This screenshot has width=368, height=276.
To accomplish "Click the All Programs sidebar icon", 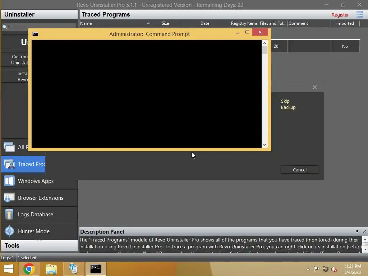I will point(9,147).
